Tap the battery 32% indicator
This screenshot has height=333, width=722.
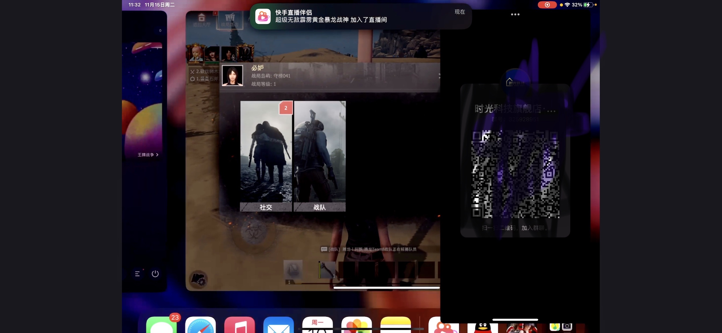pos(582,5)
